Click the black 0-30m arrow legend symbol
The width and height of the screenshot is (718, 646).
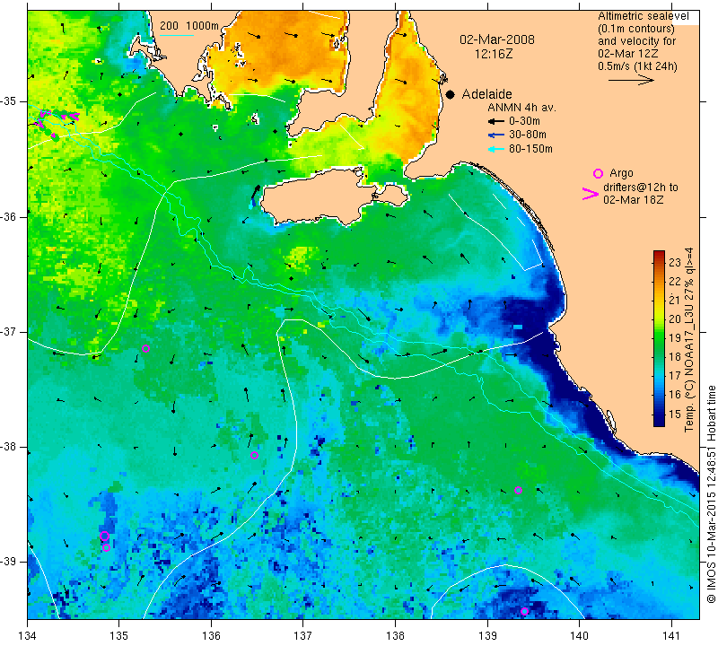click(496, 121)
